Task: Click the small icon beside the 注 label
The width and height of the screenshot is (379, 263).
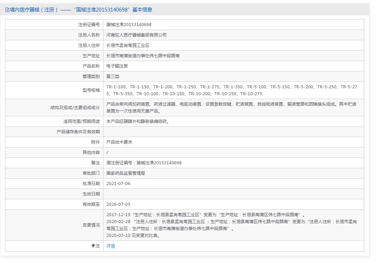Action: point(93,246)
